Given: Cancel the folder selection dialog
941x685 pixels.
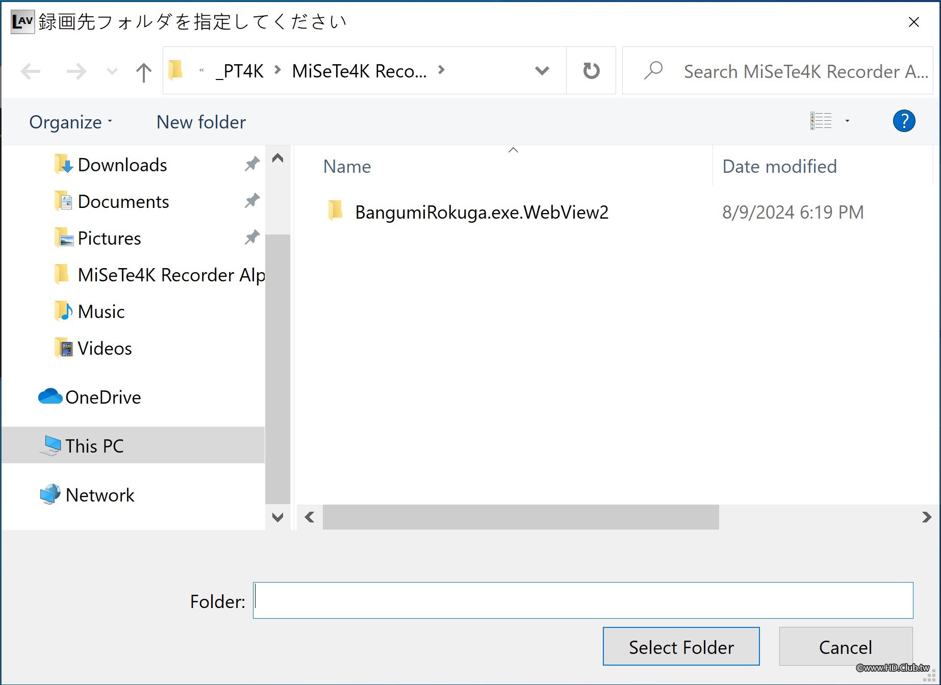Looking at the screenshot, I should coord(845,646).
